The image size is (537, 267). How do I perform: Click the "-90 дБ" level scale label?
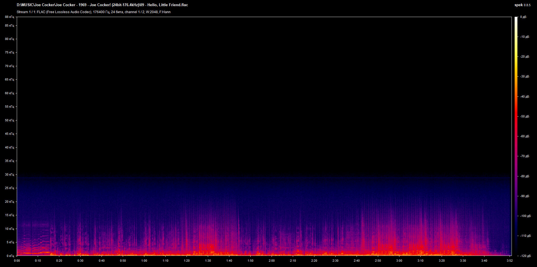pos(525,196)
